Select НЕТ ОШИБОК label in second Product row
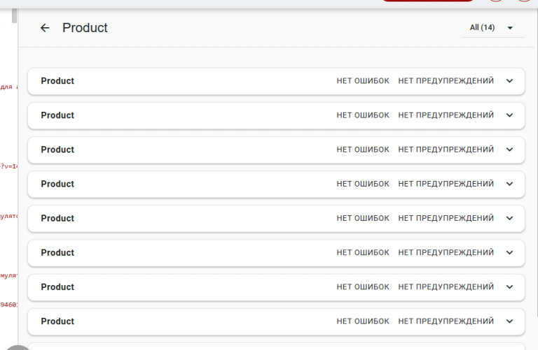The image size is (538, 350). 363,115
